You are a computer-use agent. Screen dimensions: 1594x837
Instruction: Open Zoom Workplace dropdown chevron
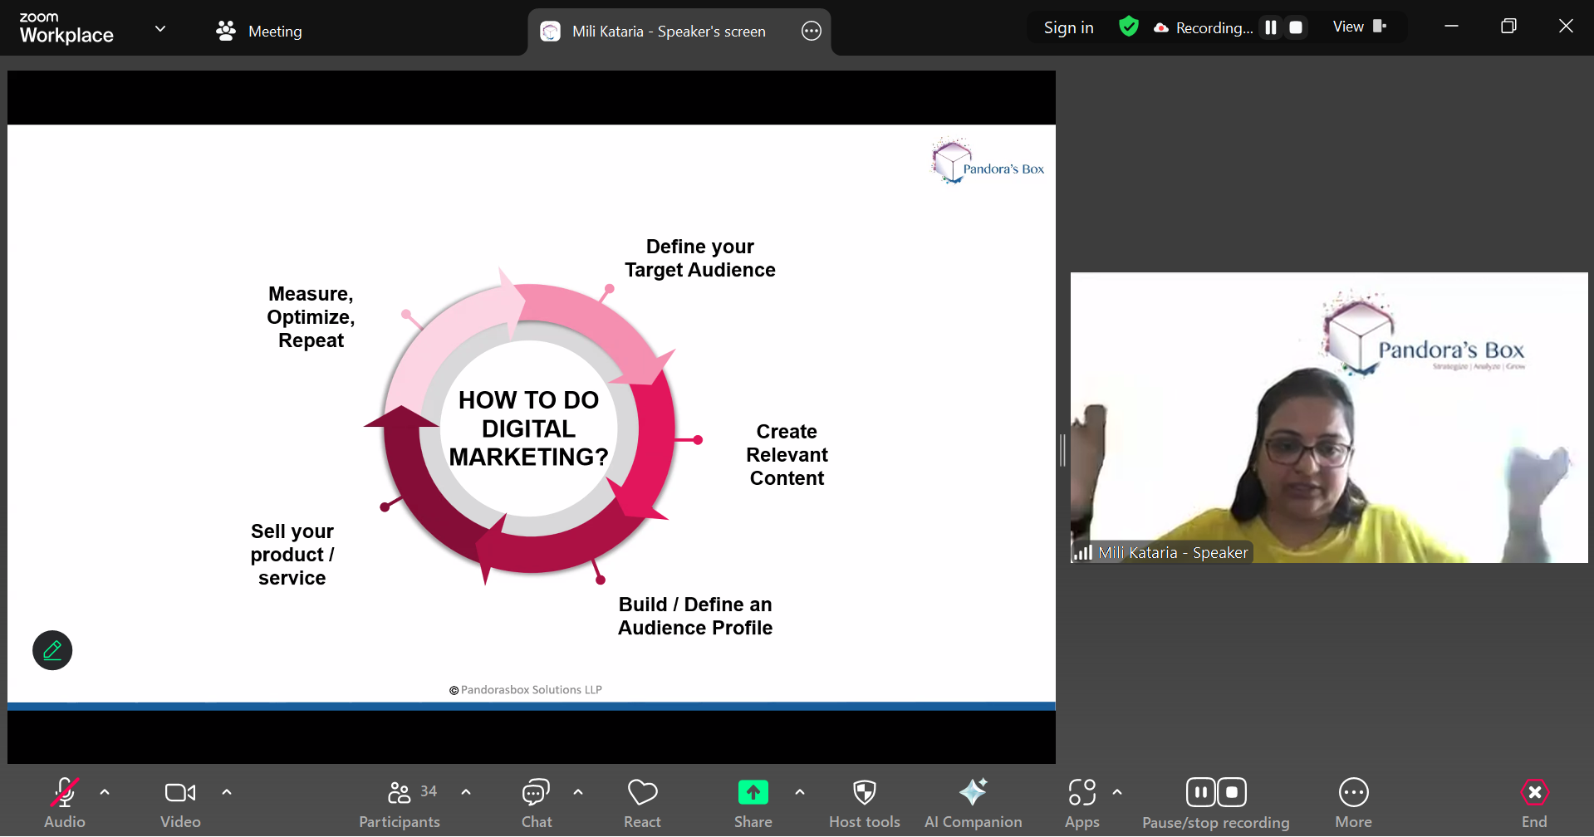click(160, 29)
